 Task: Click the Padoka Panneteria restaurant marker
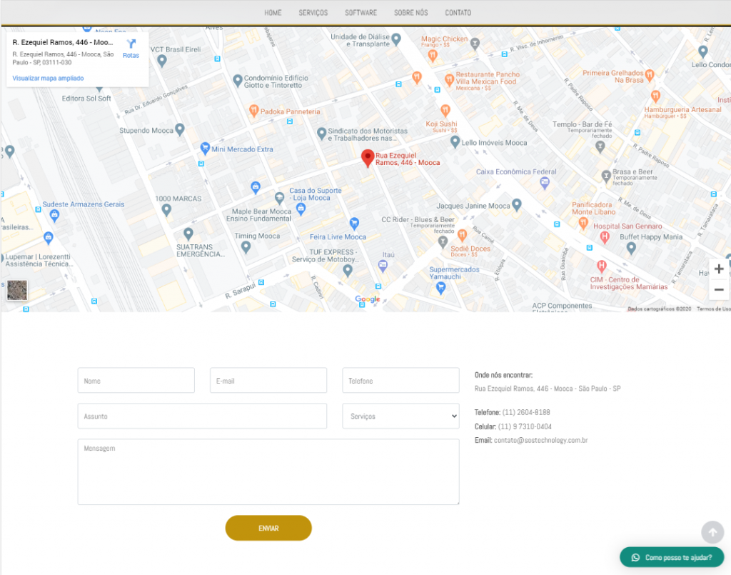pos(253,111)
